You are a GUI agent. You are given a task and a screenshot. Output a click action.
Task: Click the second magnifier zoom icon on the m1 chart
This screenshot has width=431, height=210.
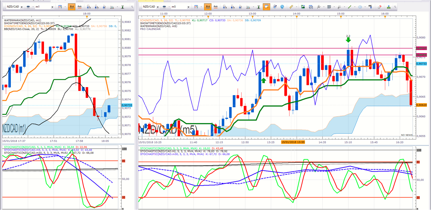pos(97,7)
